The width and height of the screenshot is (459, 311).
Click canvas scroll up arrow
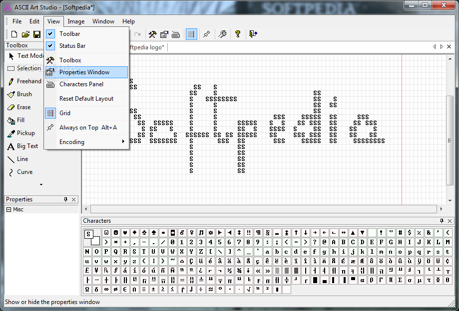coord(450,59)
